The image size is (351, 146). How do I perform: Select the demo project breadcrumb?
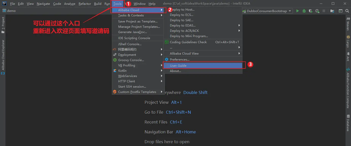(9, 11)
